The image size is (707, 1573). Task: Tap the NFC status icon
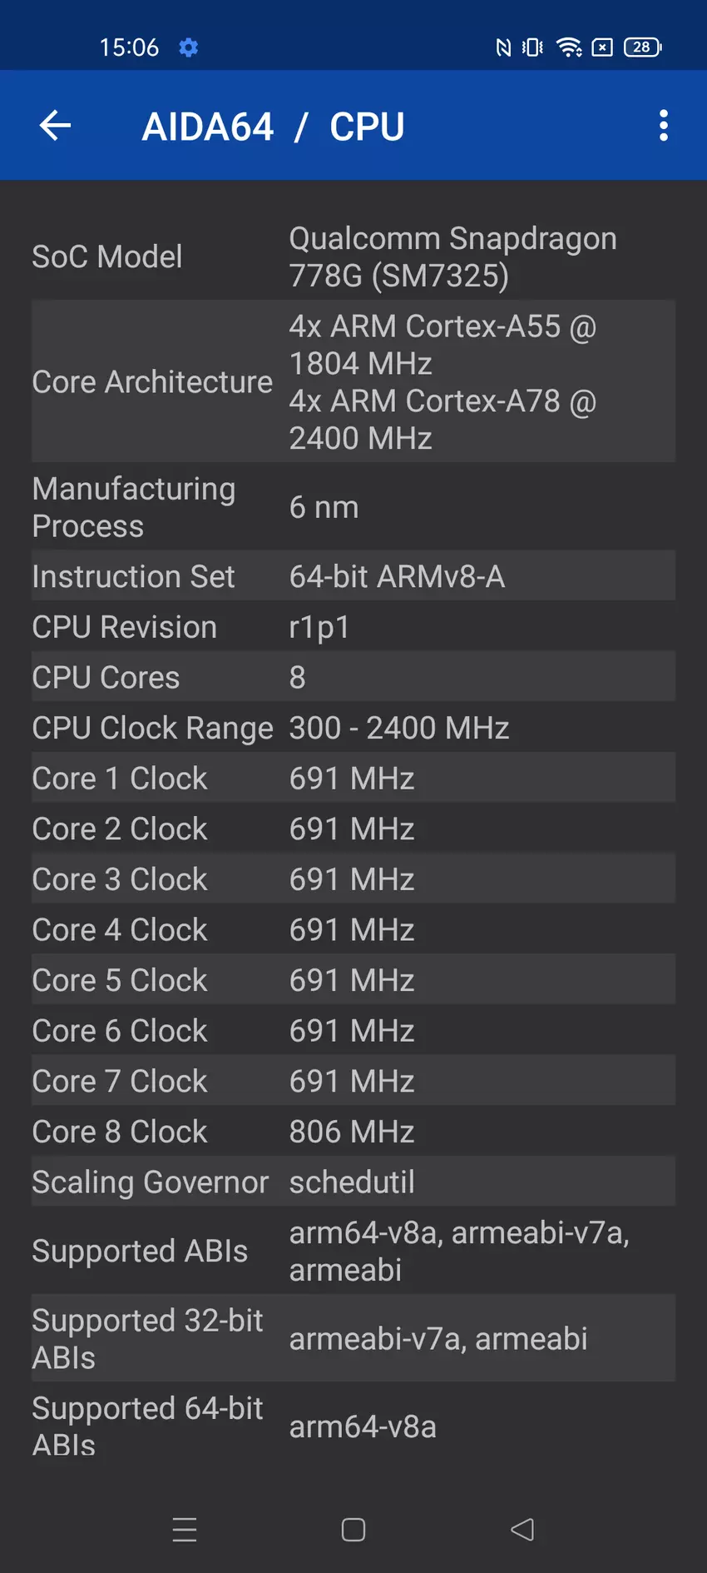[x=503, y=47]
